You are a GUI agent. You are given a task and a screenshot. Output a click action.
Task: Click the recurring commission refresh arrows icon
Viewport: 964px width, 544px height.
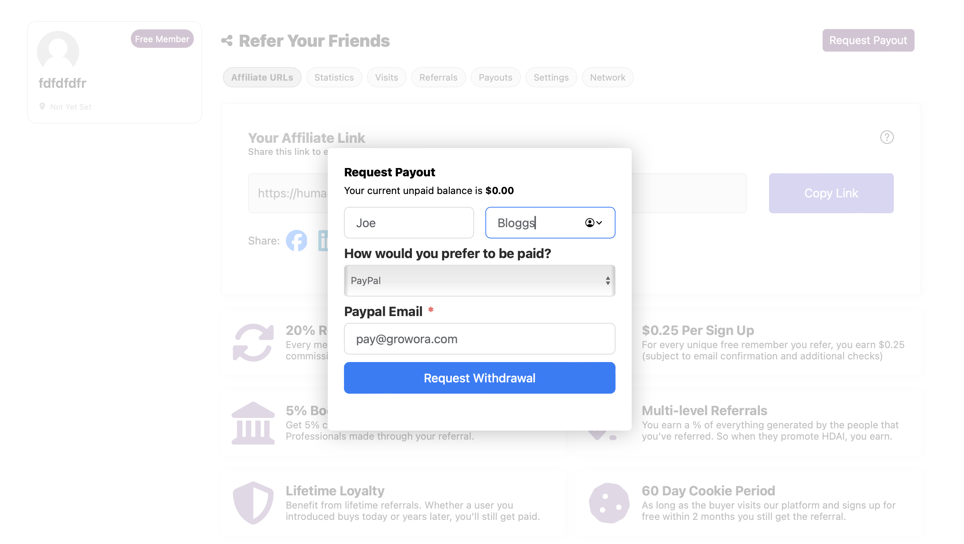253,343
